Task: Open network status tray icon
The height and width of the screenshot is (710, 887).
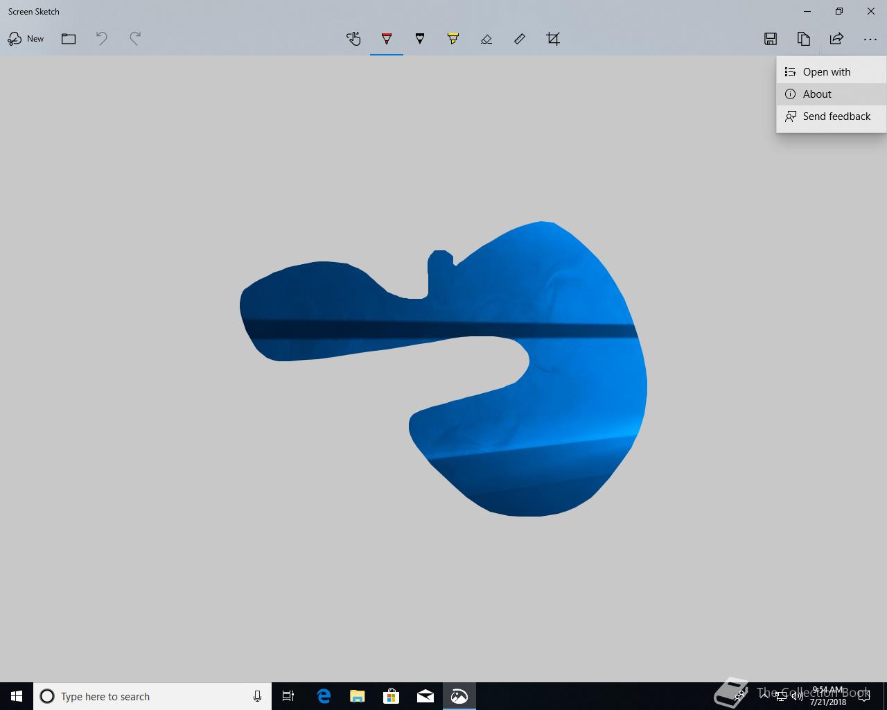Action: 781,696
